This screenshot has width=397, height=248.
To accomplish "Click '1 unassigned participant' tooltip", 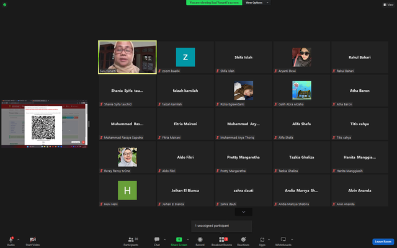I will (x=221, y=226).
